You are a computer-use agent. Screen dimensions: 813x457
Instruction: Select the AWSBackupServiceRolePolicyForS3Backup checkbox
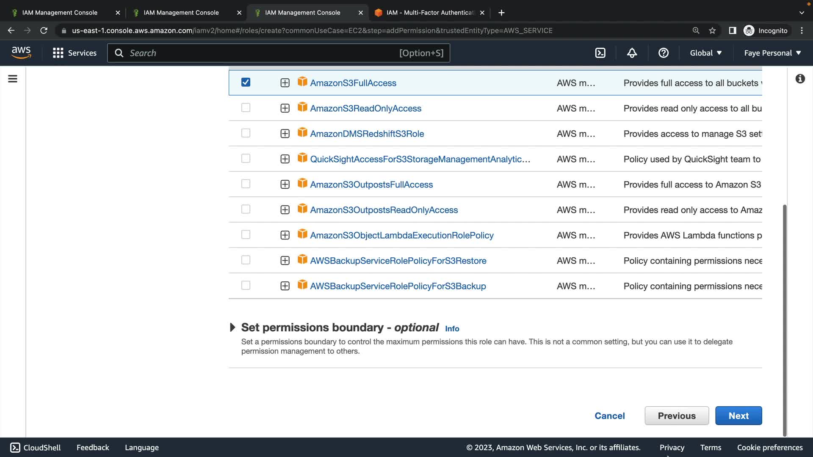pos(246,285)
